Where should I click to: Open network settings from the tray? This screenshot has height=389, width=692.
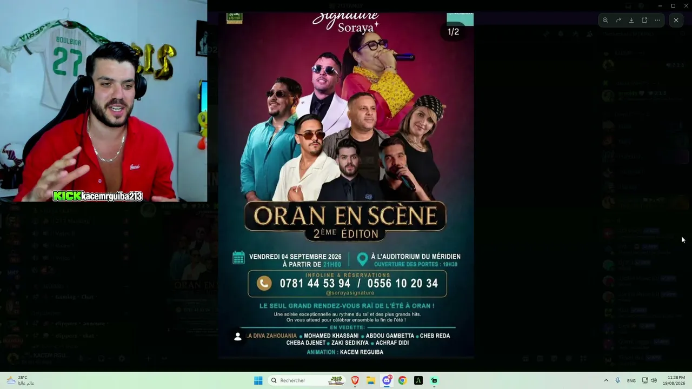tap(645, 380)
